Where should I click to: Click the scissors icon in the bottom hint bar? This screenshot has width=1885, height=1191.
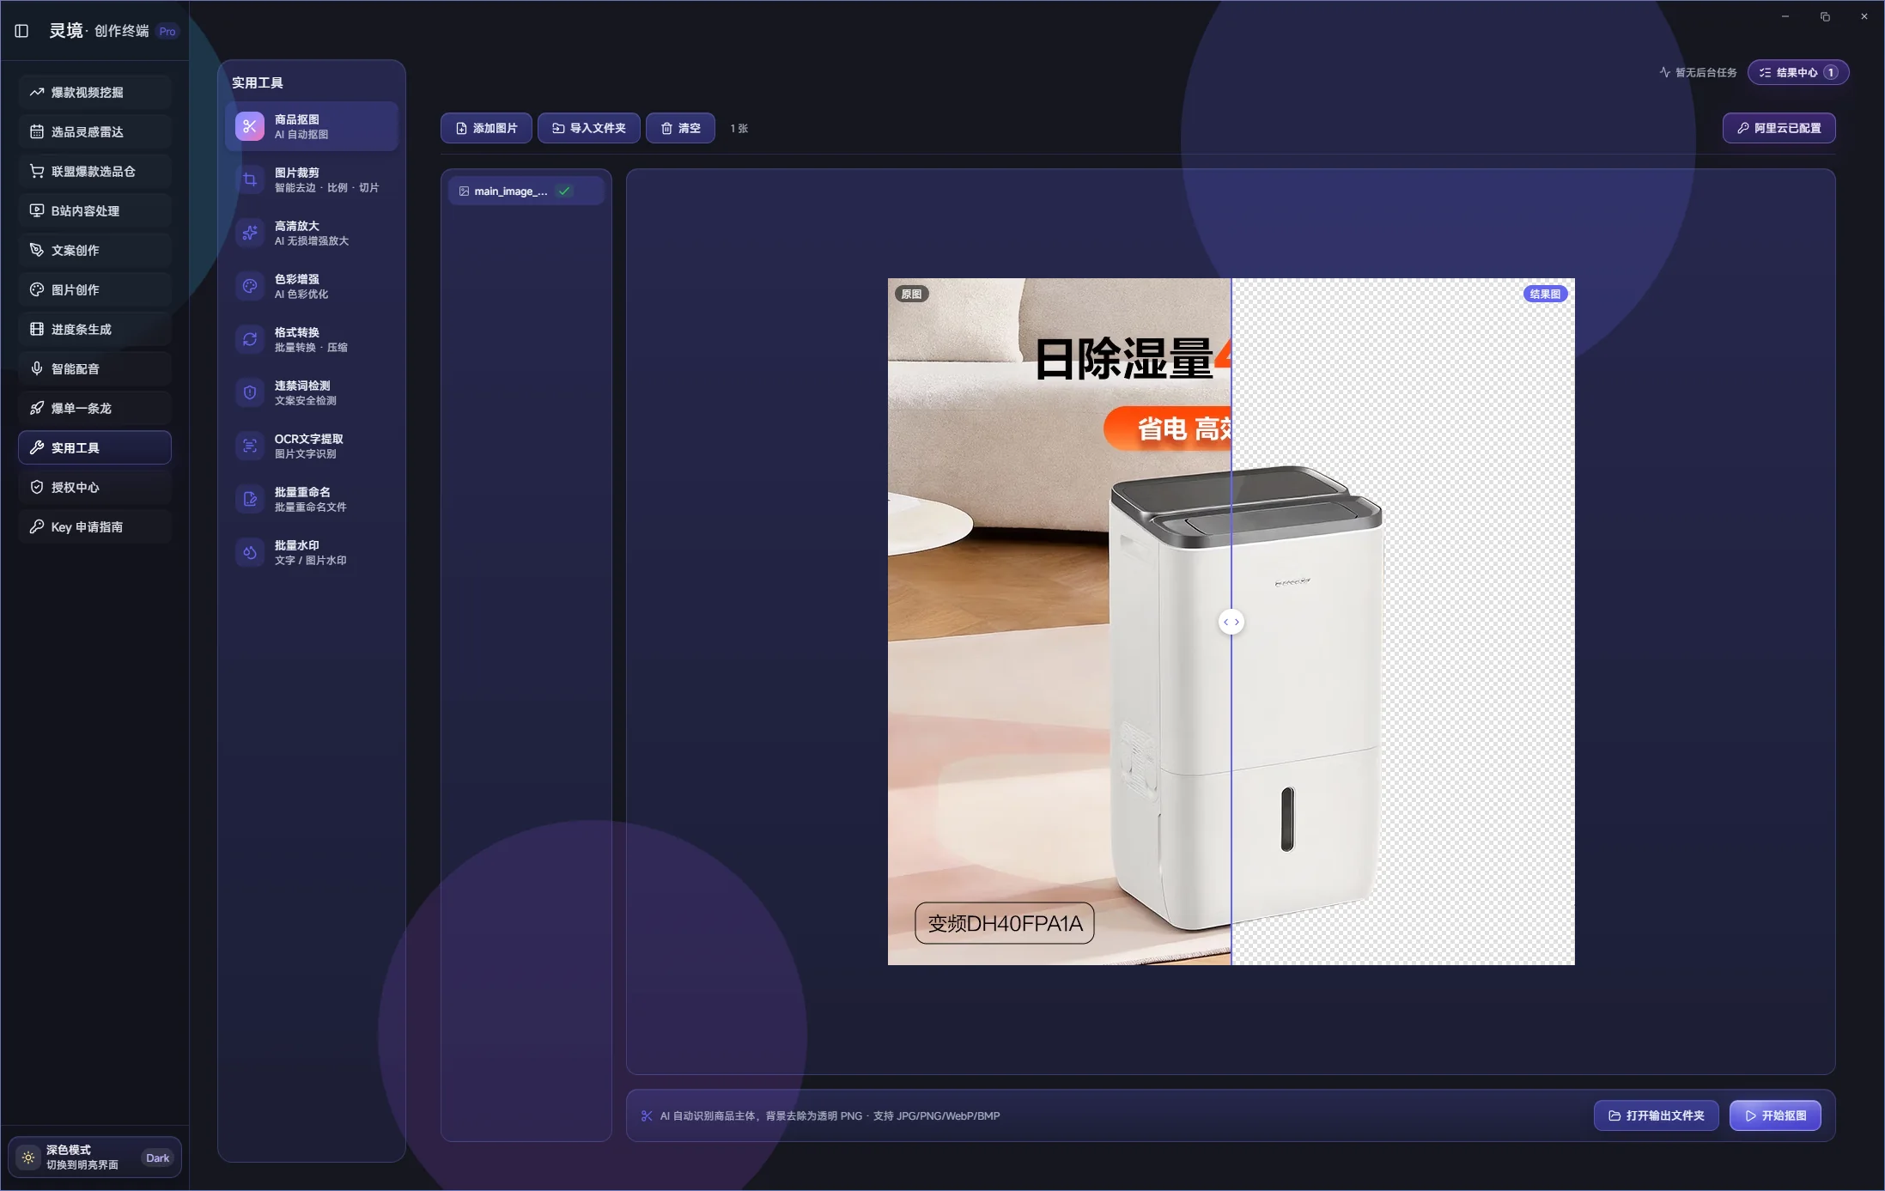tap(647, 1115)
